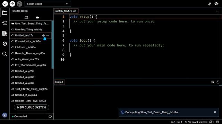Open sketch Untitled_aug09a

click(x=25, y=71)
